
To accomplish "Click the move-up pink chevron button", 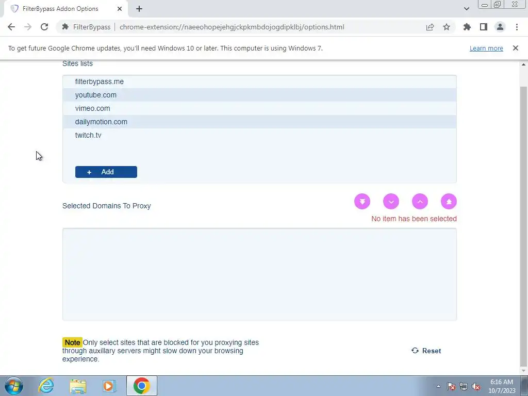I will (x=420, y=202).
